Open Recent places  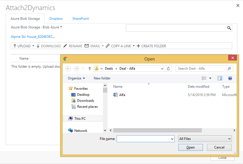pos(87,107)
